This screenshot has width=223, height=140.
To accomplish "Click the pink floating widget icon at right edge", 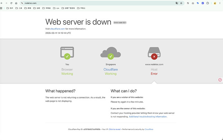I will 220,80.
